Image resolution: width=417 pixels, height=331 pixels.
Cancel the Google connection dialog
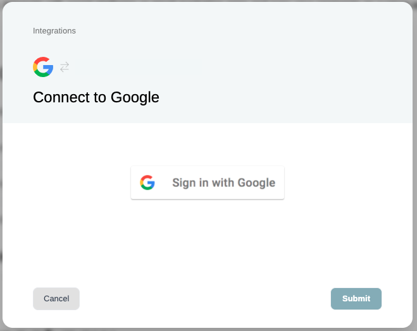tap(56, 299)
